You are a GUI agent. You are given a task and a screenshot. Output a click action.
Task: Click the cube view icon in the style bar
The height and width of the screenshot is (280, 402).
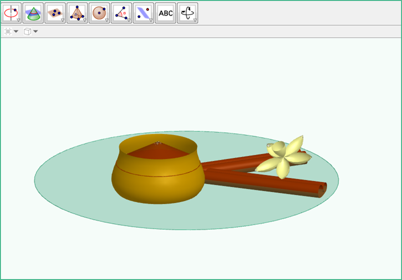[x=27, y=31]
